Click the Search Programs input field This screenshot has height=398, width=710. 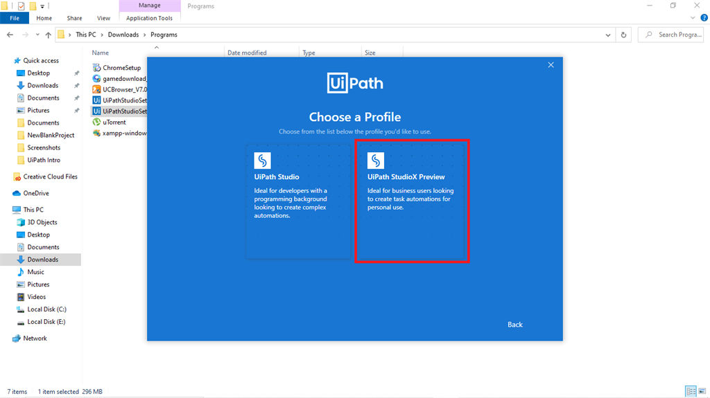click(672, 35)
